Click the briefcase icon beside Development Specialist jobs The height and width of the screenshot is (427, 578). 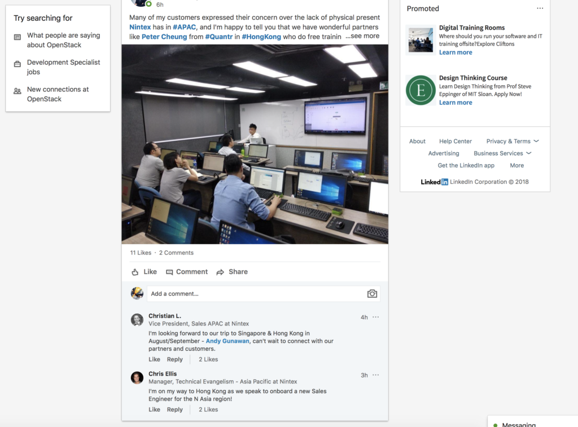(17, 64)
